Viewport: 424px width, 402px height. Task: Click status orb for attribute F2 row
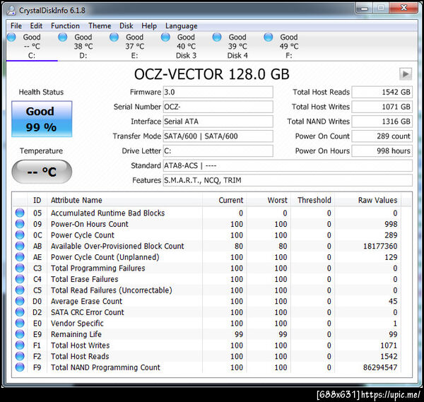[x=20, y=356]
